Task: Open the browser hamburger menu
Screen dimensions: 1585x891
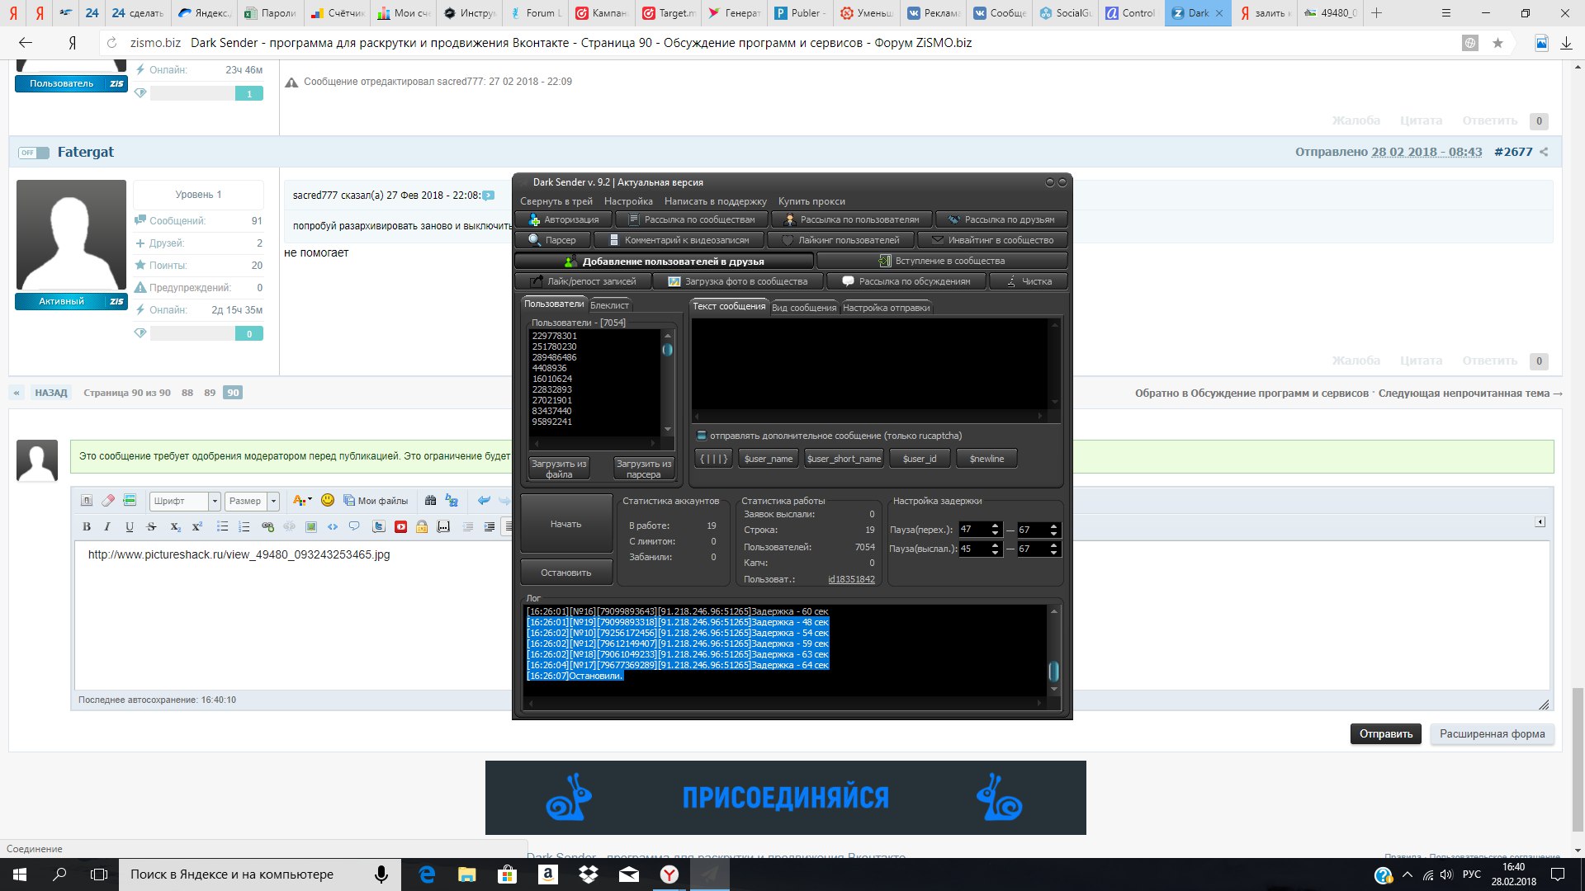Action: coord(1445,13)
